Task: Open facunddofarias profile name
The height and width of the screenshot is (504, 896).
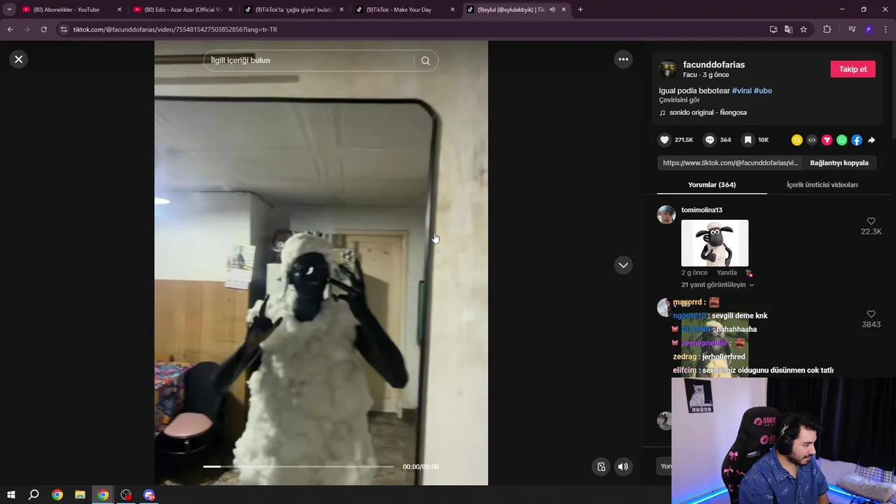Action: pos(713,64)
